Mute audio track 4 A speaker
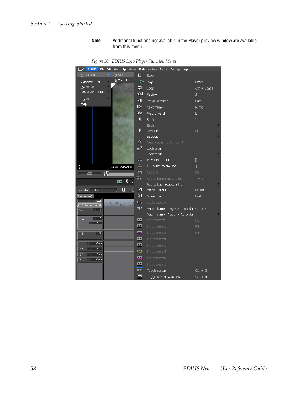 tap(100, 260)
